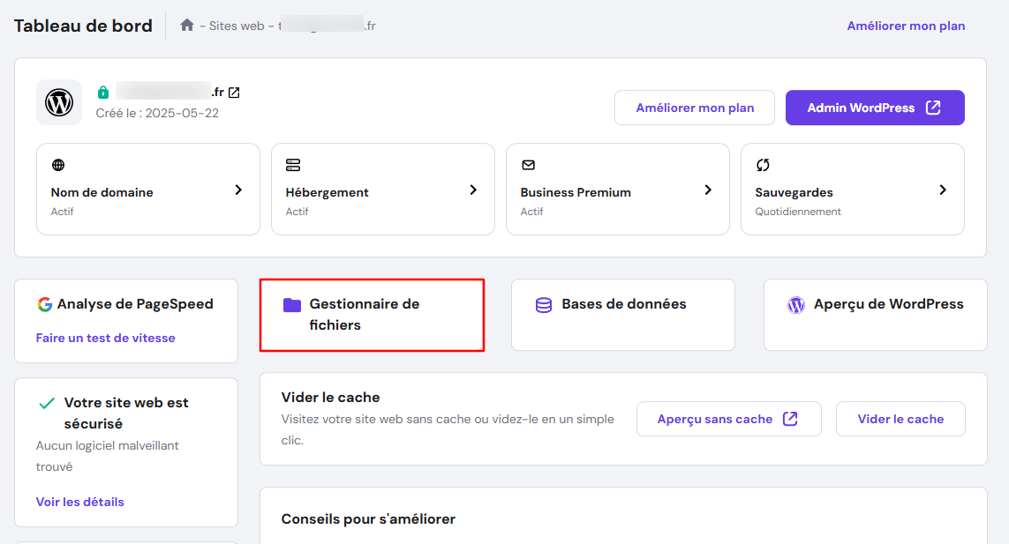Click the WordPress icon in Aperçu de WordPress
Viewport: 1009px width, 544px height.
coord(795,303)
